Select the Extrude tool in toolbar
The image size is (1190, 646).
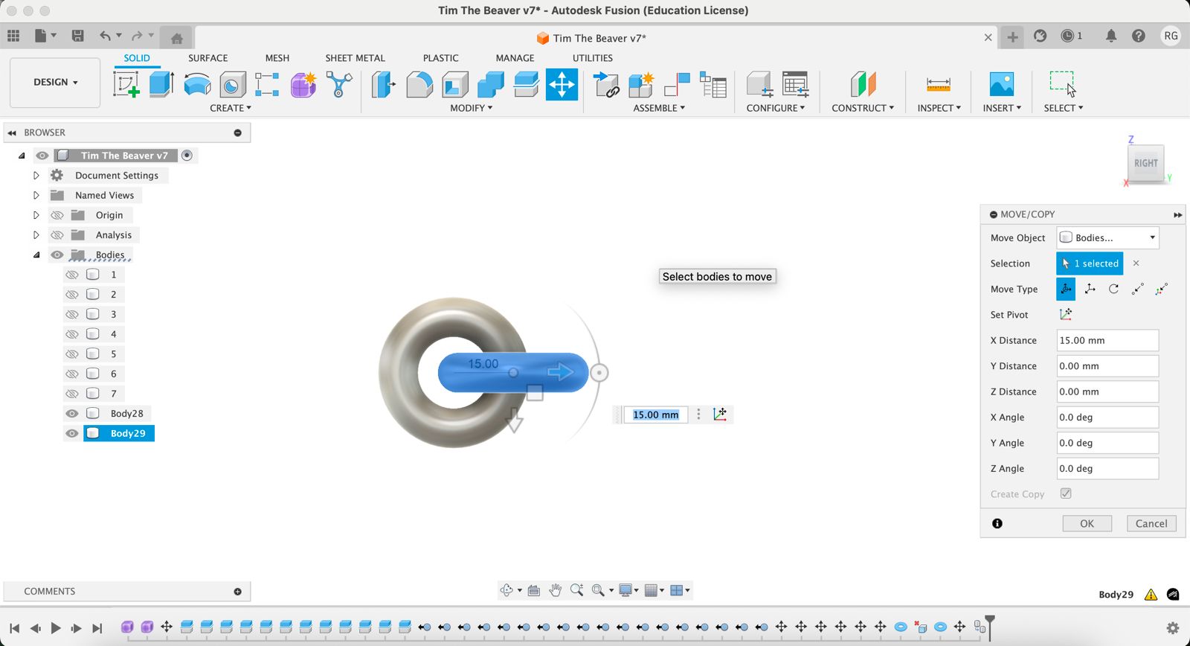point(161,85)
